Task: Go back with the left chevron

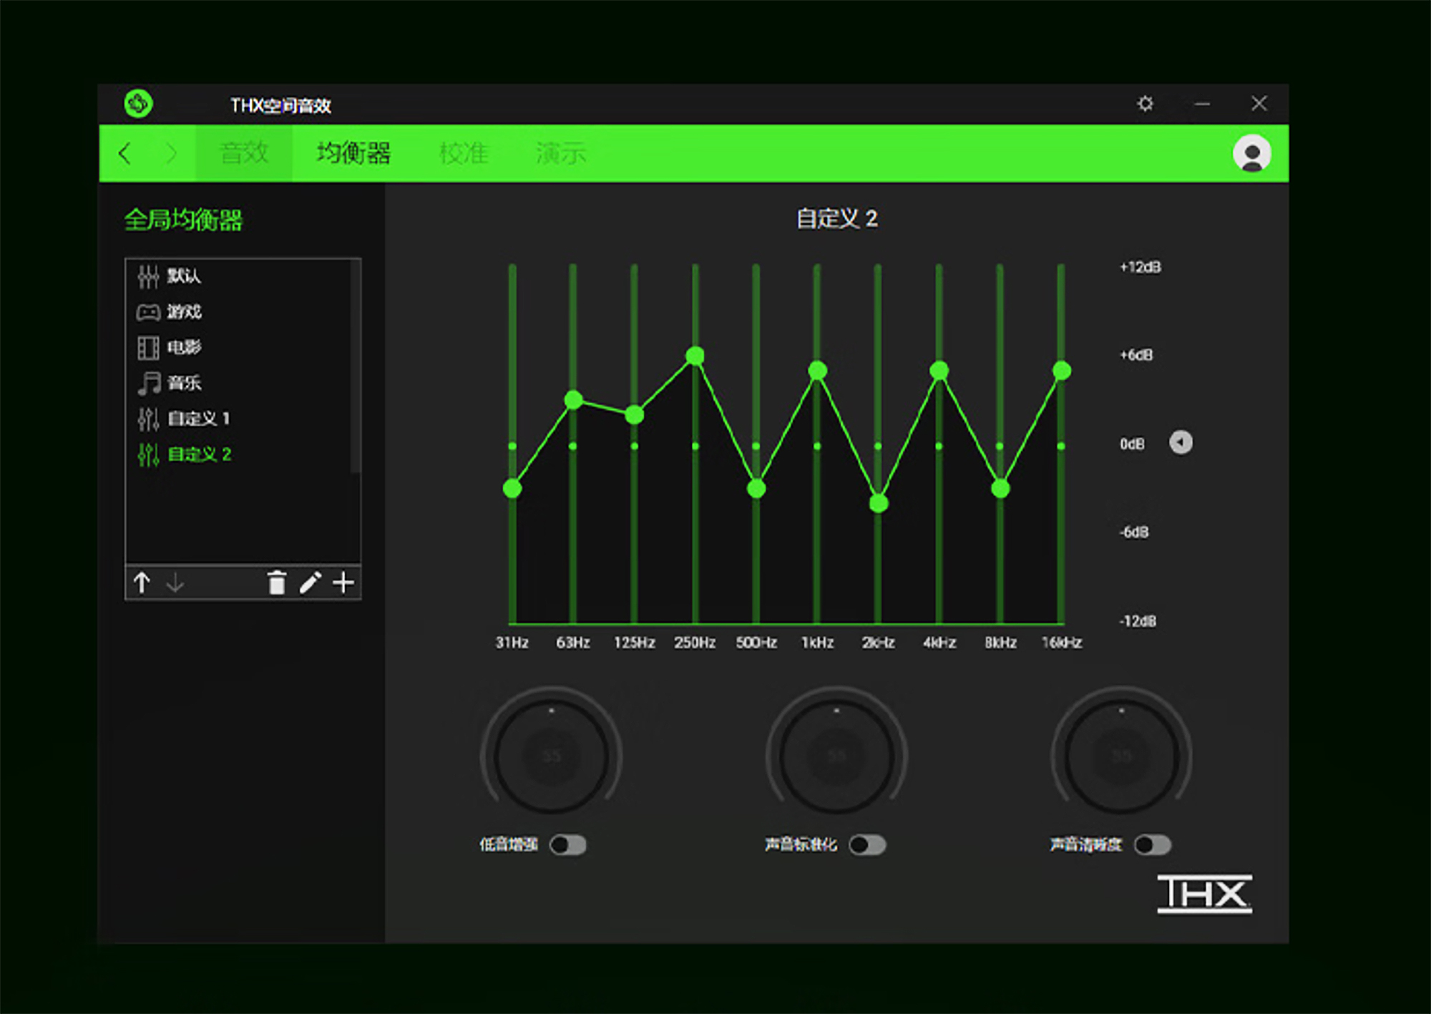Action: (x=125, y=153)
